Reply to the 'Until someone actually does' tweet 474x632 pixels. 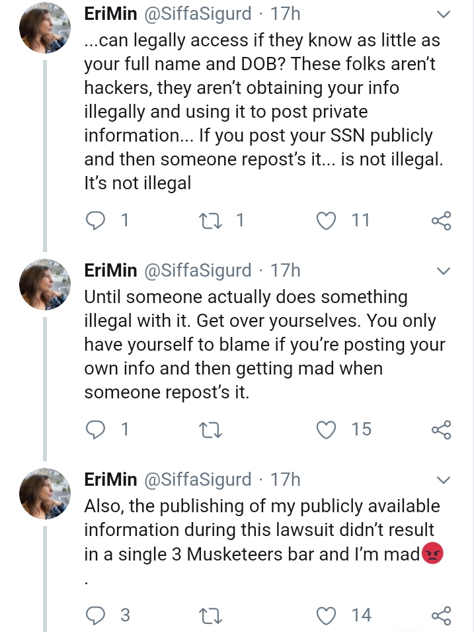tap(95, 429)
